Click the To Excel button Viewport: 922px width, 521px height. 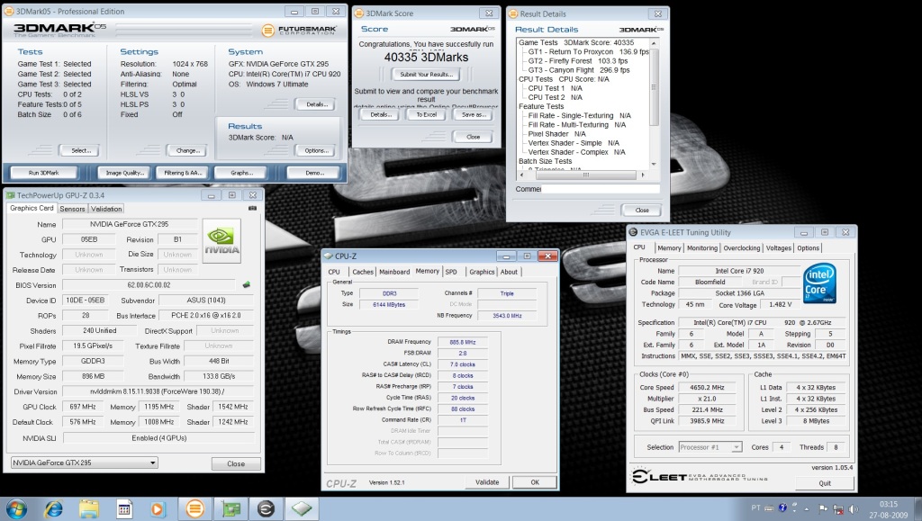(x=426, y=115)
